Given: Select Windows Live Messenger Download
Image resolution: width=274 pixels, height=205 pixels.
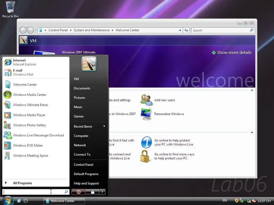Looking at the screenshot, I should click(x=36, y=135).
